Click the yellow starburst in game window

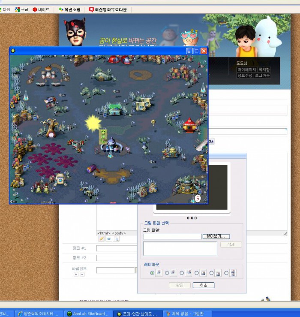click(x=92, y=124)
